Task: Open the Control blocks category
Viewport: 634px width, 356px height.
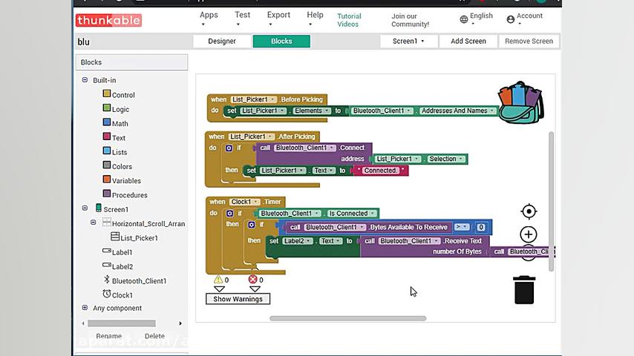Action: [x=119, y=94]
